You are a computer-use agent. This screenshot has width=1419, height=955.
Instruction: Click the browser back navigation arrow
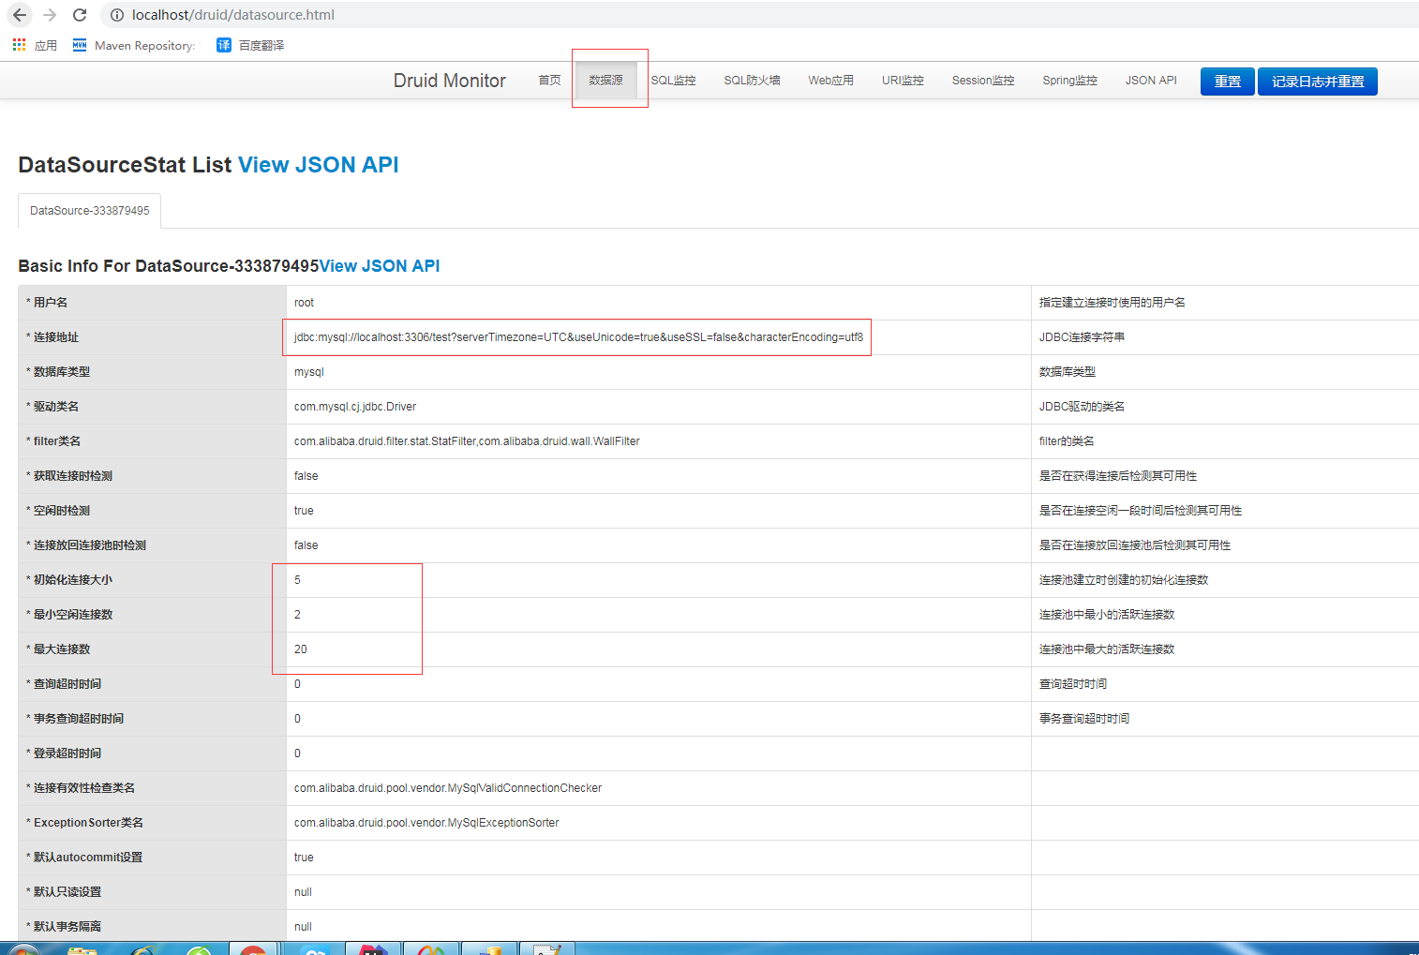[19, 15]
